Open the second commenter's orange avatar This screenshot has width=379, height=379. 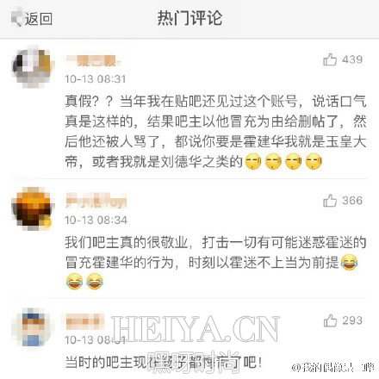click(33, 208)
